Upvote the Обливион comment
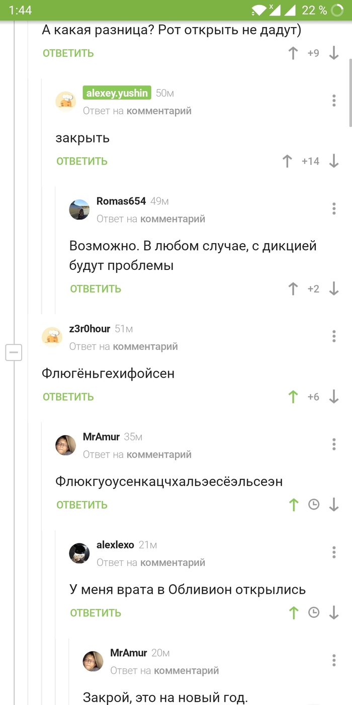 tap(293, 613)
